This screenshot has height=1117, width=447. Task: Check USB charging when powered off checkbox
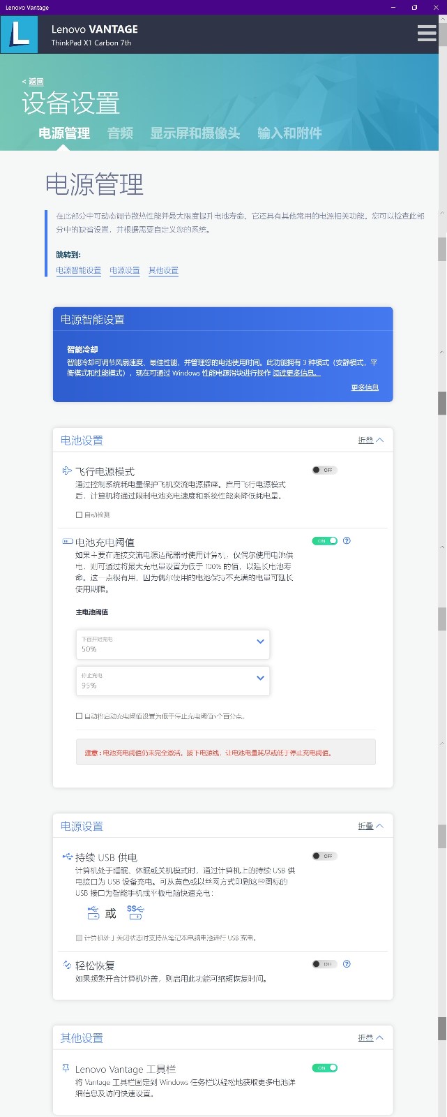click(79, 938)
